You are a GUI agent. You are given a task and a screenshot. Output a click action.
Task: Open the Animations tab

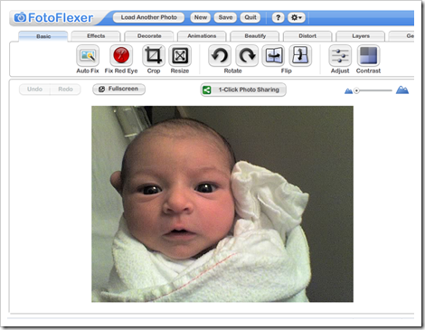[202, 36]
